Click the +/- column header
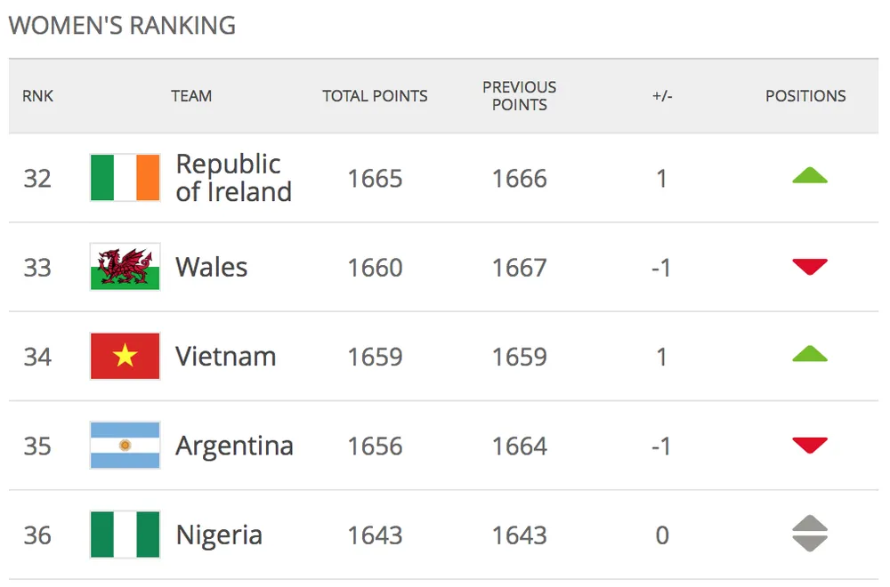The image size is (890, 587). pos(661,96)
